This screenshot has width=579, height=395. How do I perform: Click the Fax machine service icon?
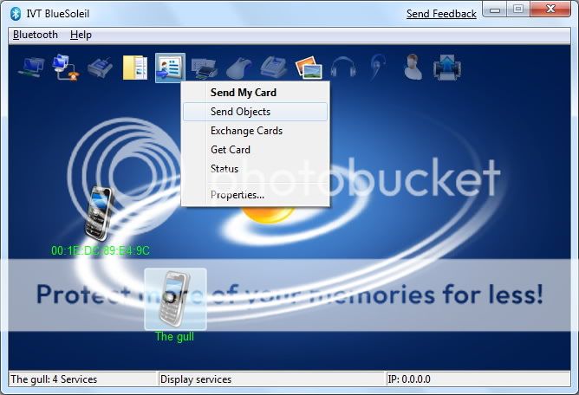point(273,68)
